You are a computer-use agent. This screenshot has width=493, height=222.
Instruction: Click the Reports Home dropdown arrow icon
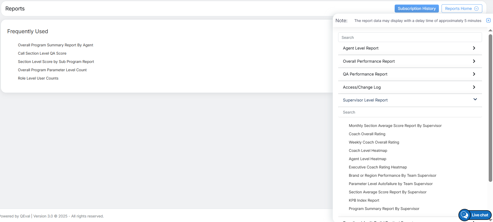coord(476,9)
